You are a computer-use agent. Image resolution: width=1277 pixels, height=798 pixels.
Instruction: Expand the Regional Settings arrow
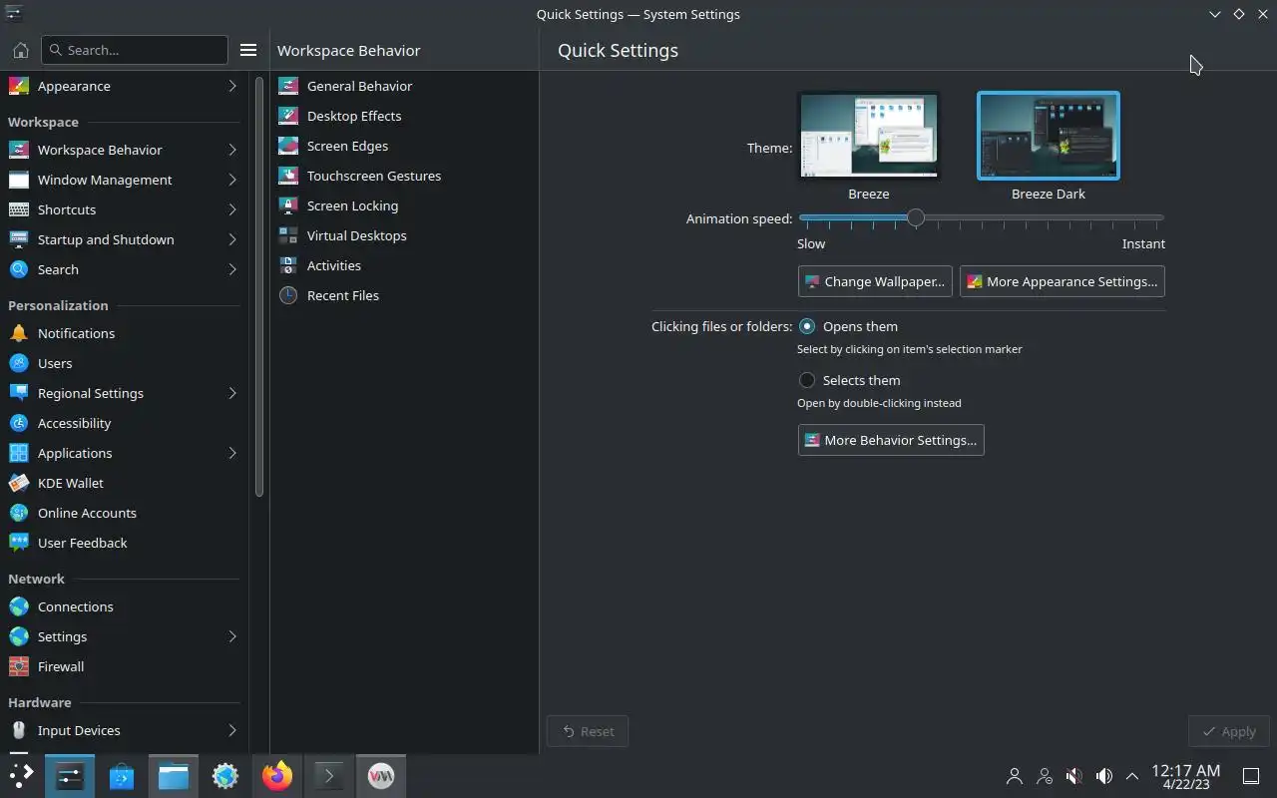[x=232, y=393]
